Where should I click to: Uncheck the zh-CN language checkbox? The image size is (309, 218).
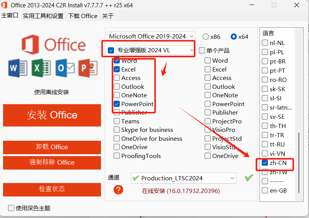264,163
